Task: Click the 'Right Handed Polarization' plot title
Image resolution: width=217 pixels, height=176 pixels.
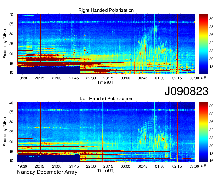Action: tap(106, 10)
